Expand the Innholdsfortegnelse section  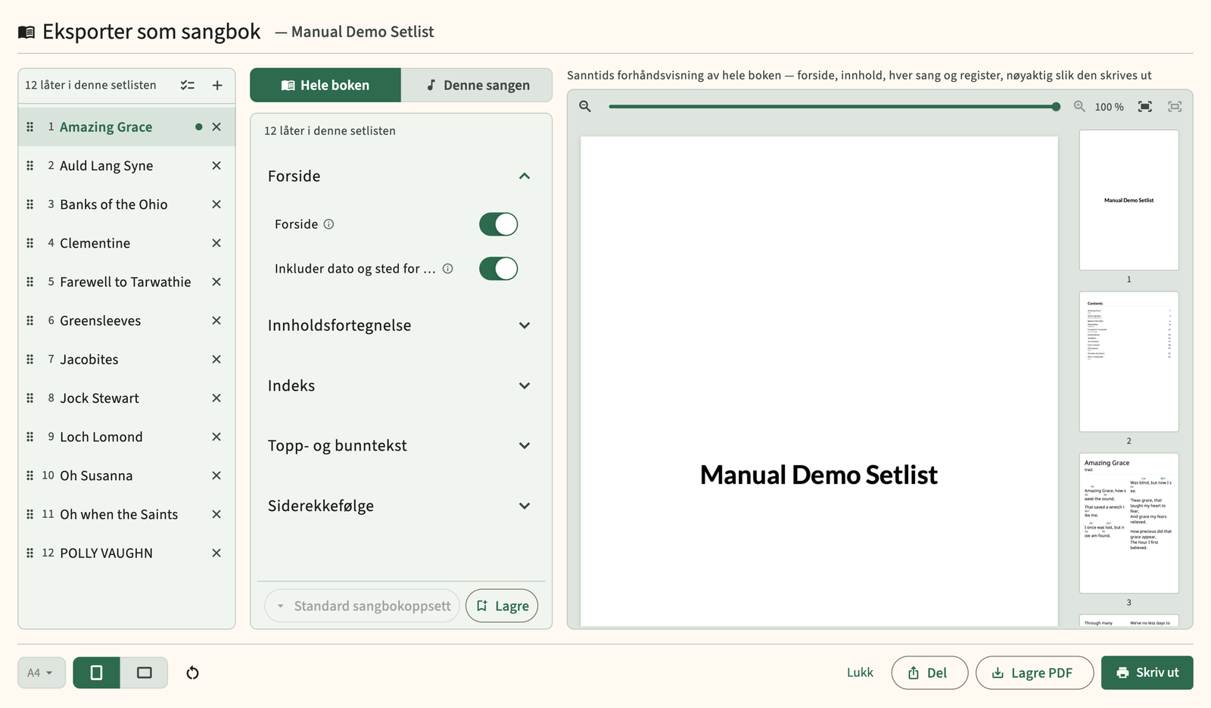400,326
